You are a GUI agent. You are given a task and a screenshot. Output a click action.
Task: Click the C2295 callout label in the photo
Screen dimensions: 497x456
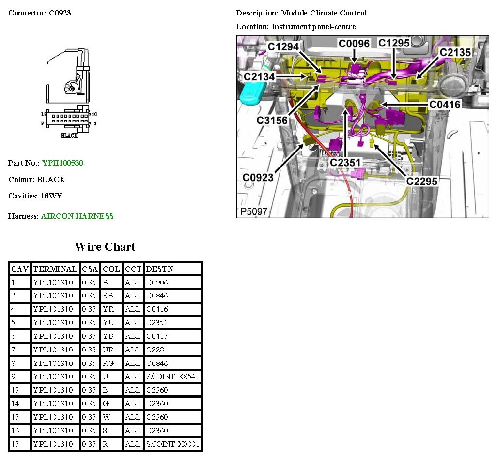click(421, 181)
